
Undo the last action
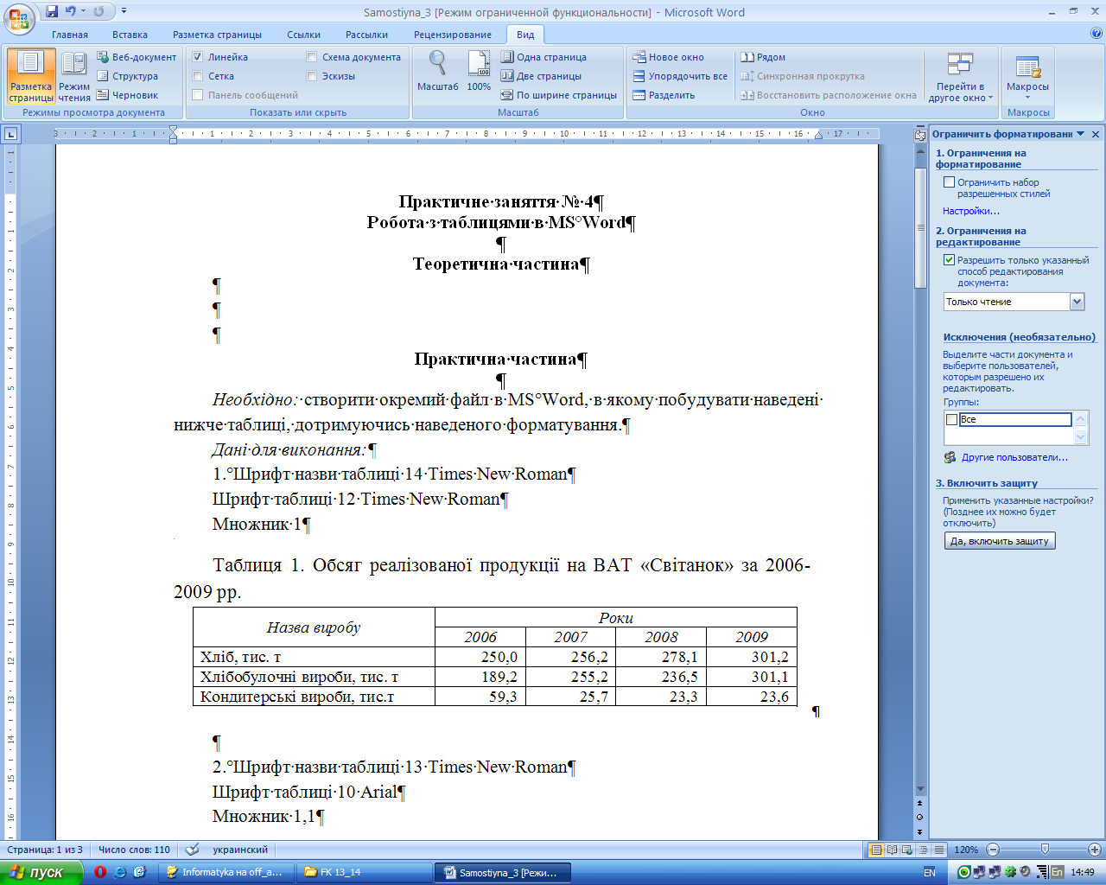coord(70,11)
